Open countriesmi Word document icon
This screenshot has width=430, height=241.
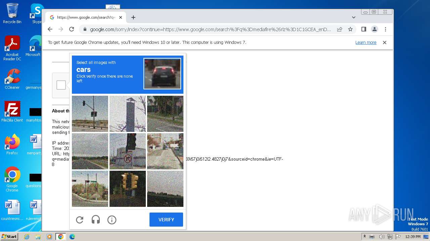12,210
